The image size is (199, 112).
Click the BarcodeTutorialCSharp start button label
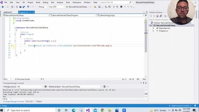point(78,7)
